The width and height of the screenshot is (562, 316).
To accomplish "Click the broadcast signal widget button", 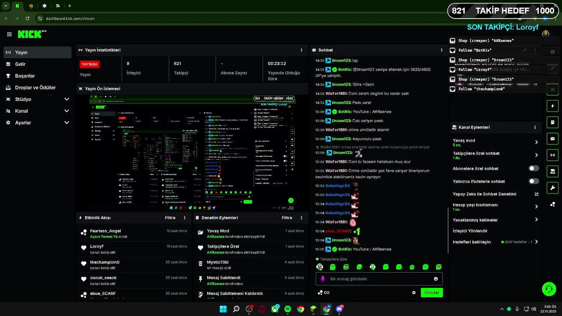I will pyautogui.click(x=552, y=155).
